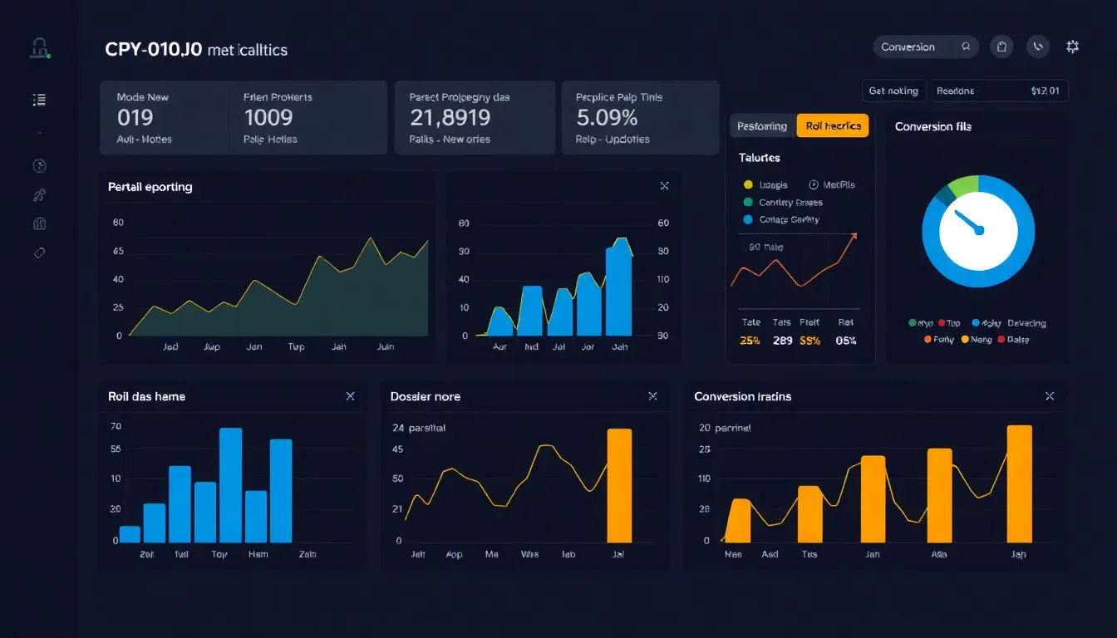Click the columns icon in left sidebar
1117x638 pixels.
[39, 223]
